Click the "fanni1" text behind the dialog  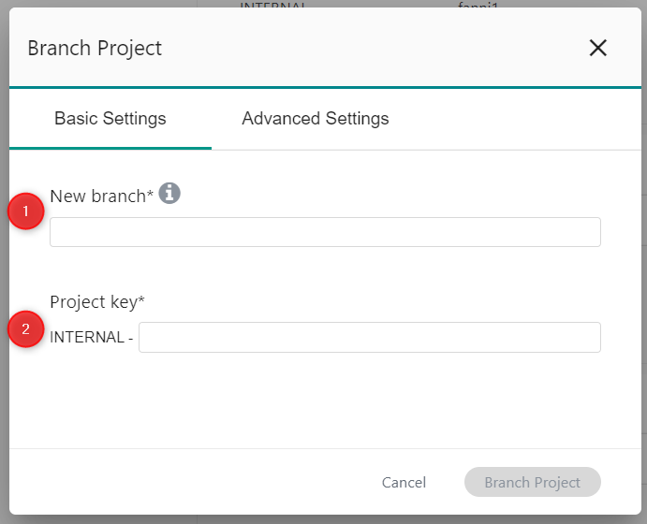[x=468, y=4]
